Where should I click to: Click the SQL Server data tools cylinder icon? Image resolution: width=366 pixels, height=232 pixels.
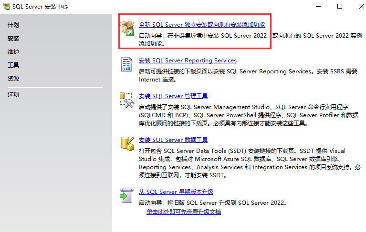[127, 144]
